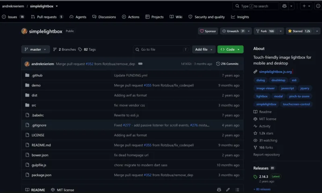322x193 pixels.
Task: Expand the Fork options dropdown arrow
Action: pos(281,31)
